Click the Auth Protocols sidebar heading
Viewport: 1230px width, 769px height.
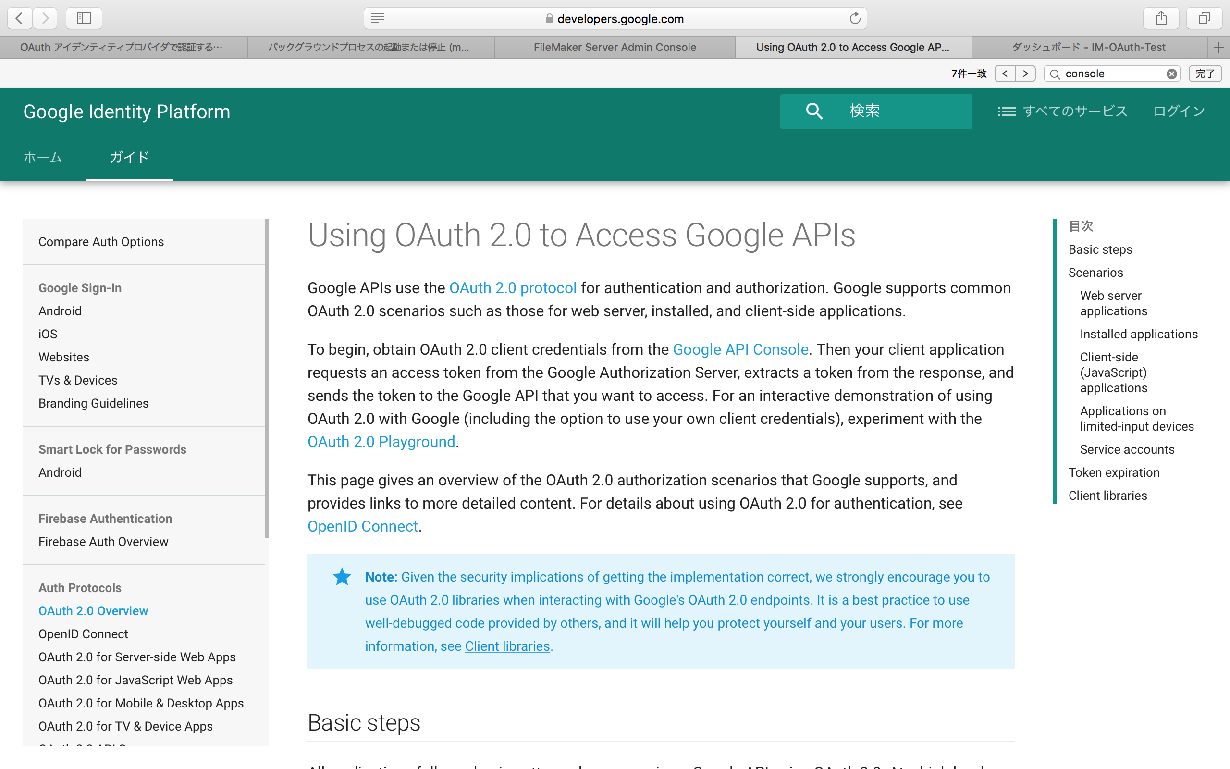80,587
